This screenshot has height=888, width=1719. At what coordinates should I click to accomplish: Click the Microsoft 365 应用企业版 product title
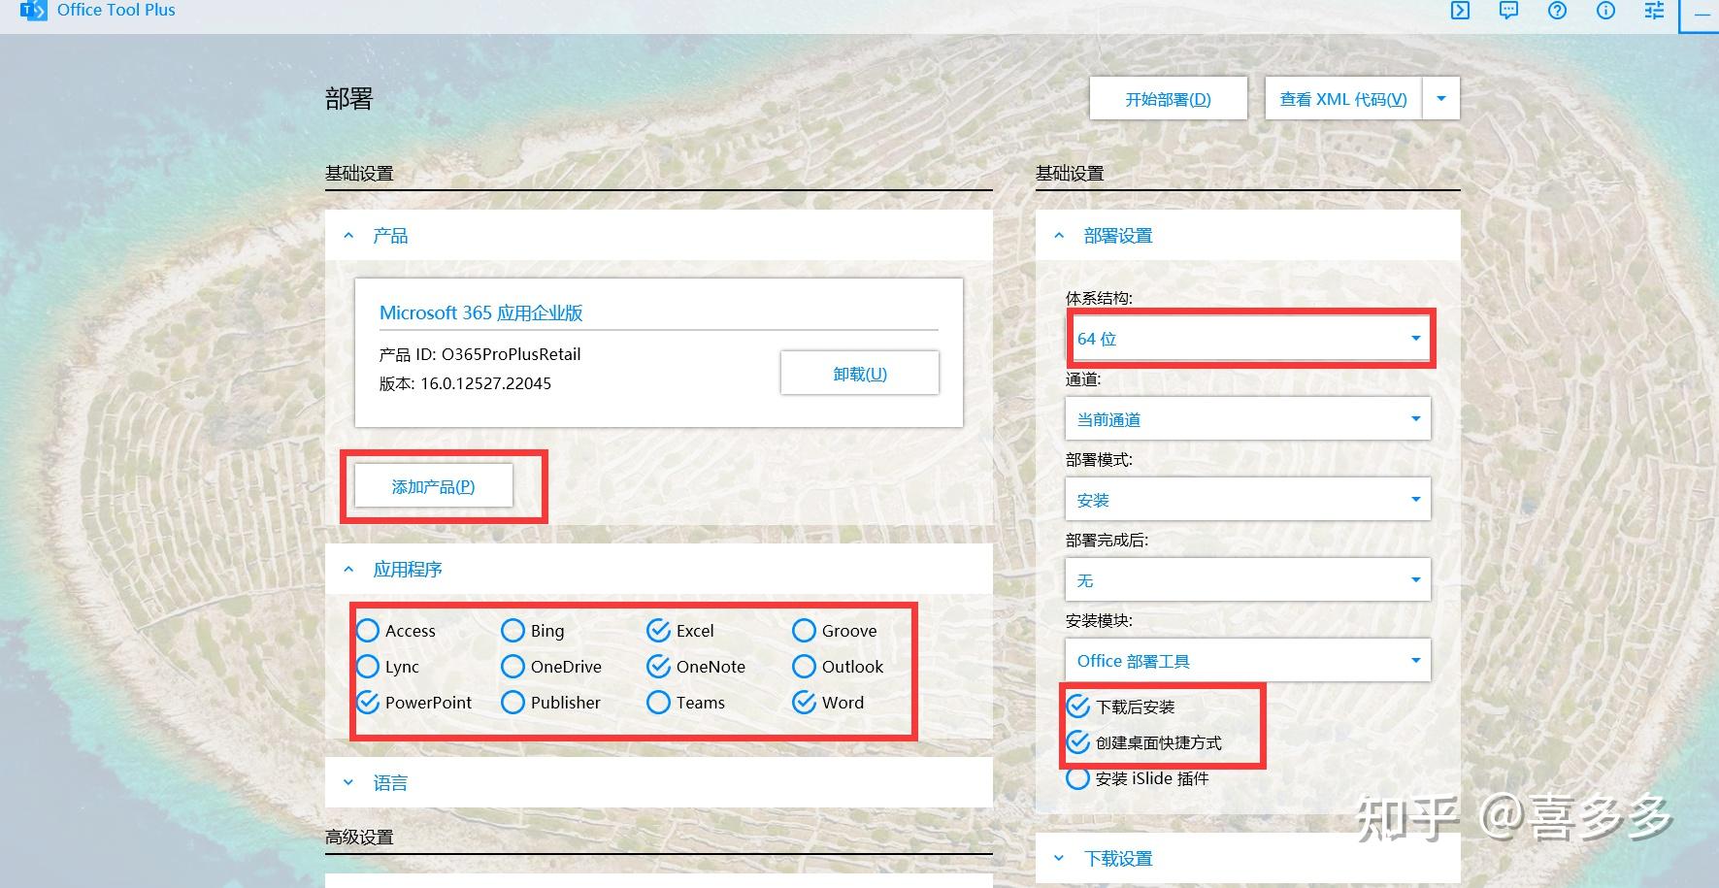pos(481,312)
